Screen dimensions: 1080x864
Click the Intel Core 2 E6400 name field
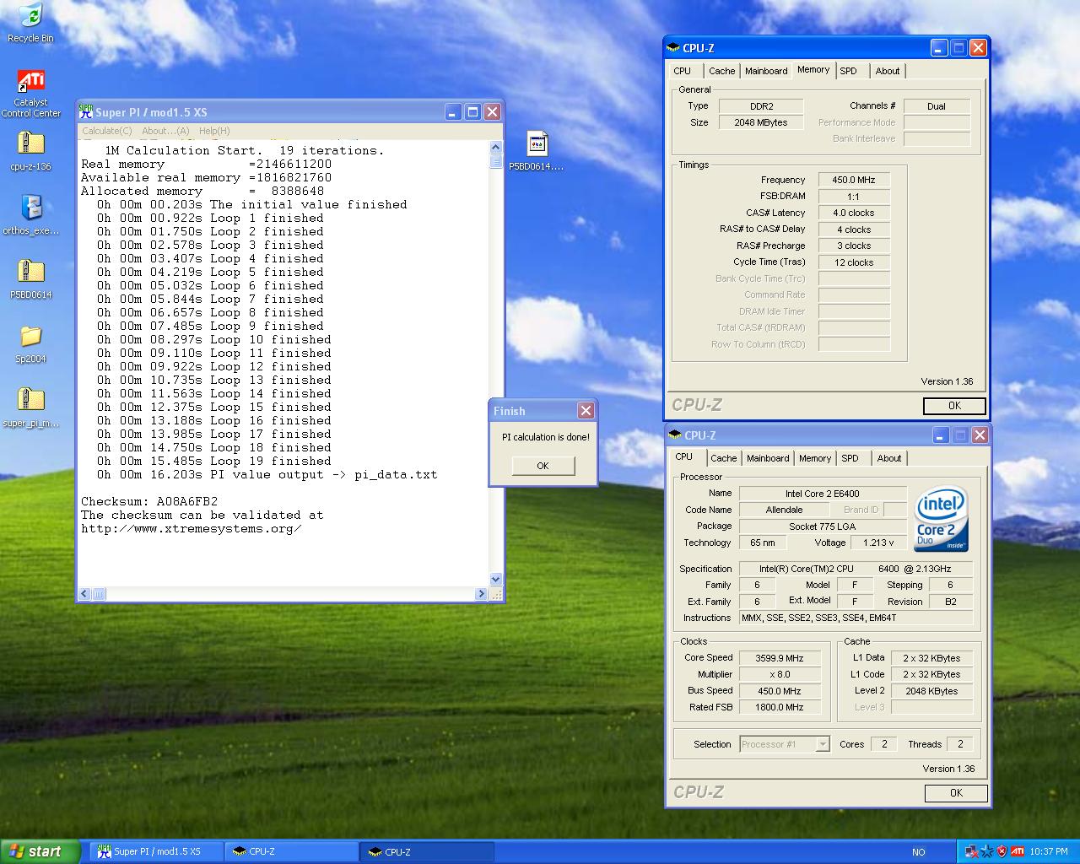pos(823,494)
